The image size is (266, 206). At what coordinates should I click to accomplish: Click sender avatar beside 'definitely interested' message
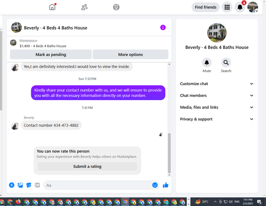(15, 68)
